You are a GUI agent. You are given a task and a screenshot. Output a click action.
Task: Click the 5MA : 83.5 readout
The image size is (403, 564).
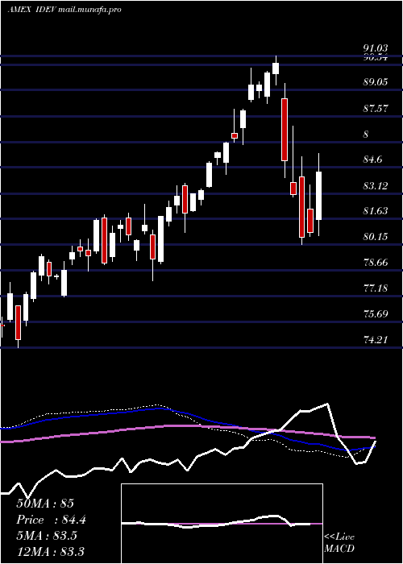point(47,536)
